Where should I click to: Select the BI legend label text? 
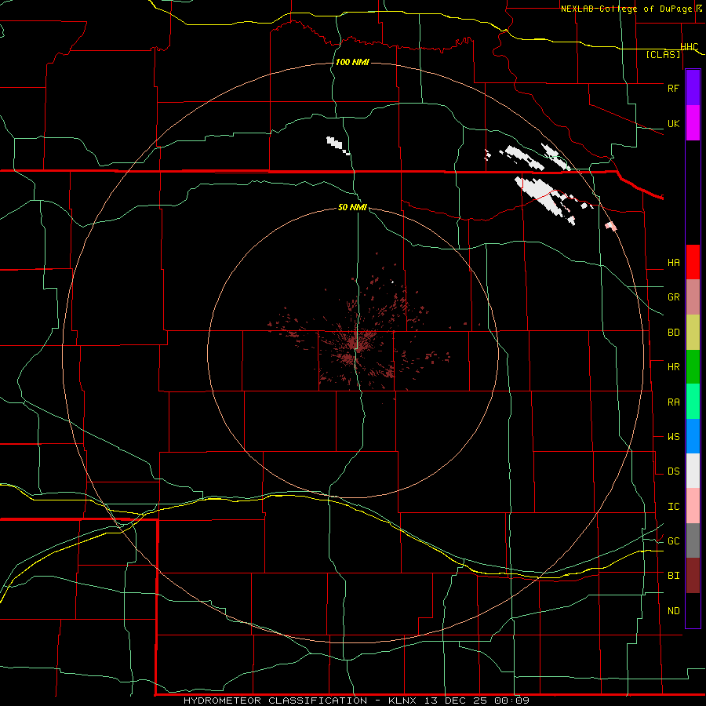(673, 576)
